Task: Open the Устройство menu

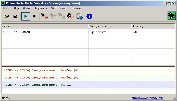Action: [x=59, y=8]
